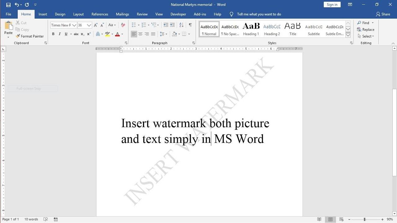Decrease the paragraph indent
Viewport: 397px width, 223px height.
pos(166,25)
